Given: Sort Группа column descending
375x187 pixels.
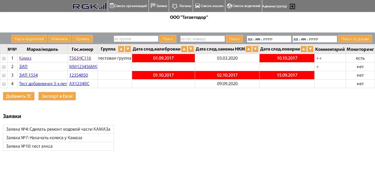Looking at the screenshot, I should (x=128, y=49).
